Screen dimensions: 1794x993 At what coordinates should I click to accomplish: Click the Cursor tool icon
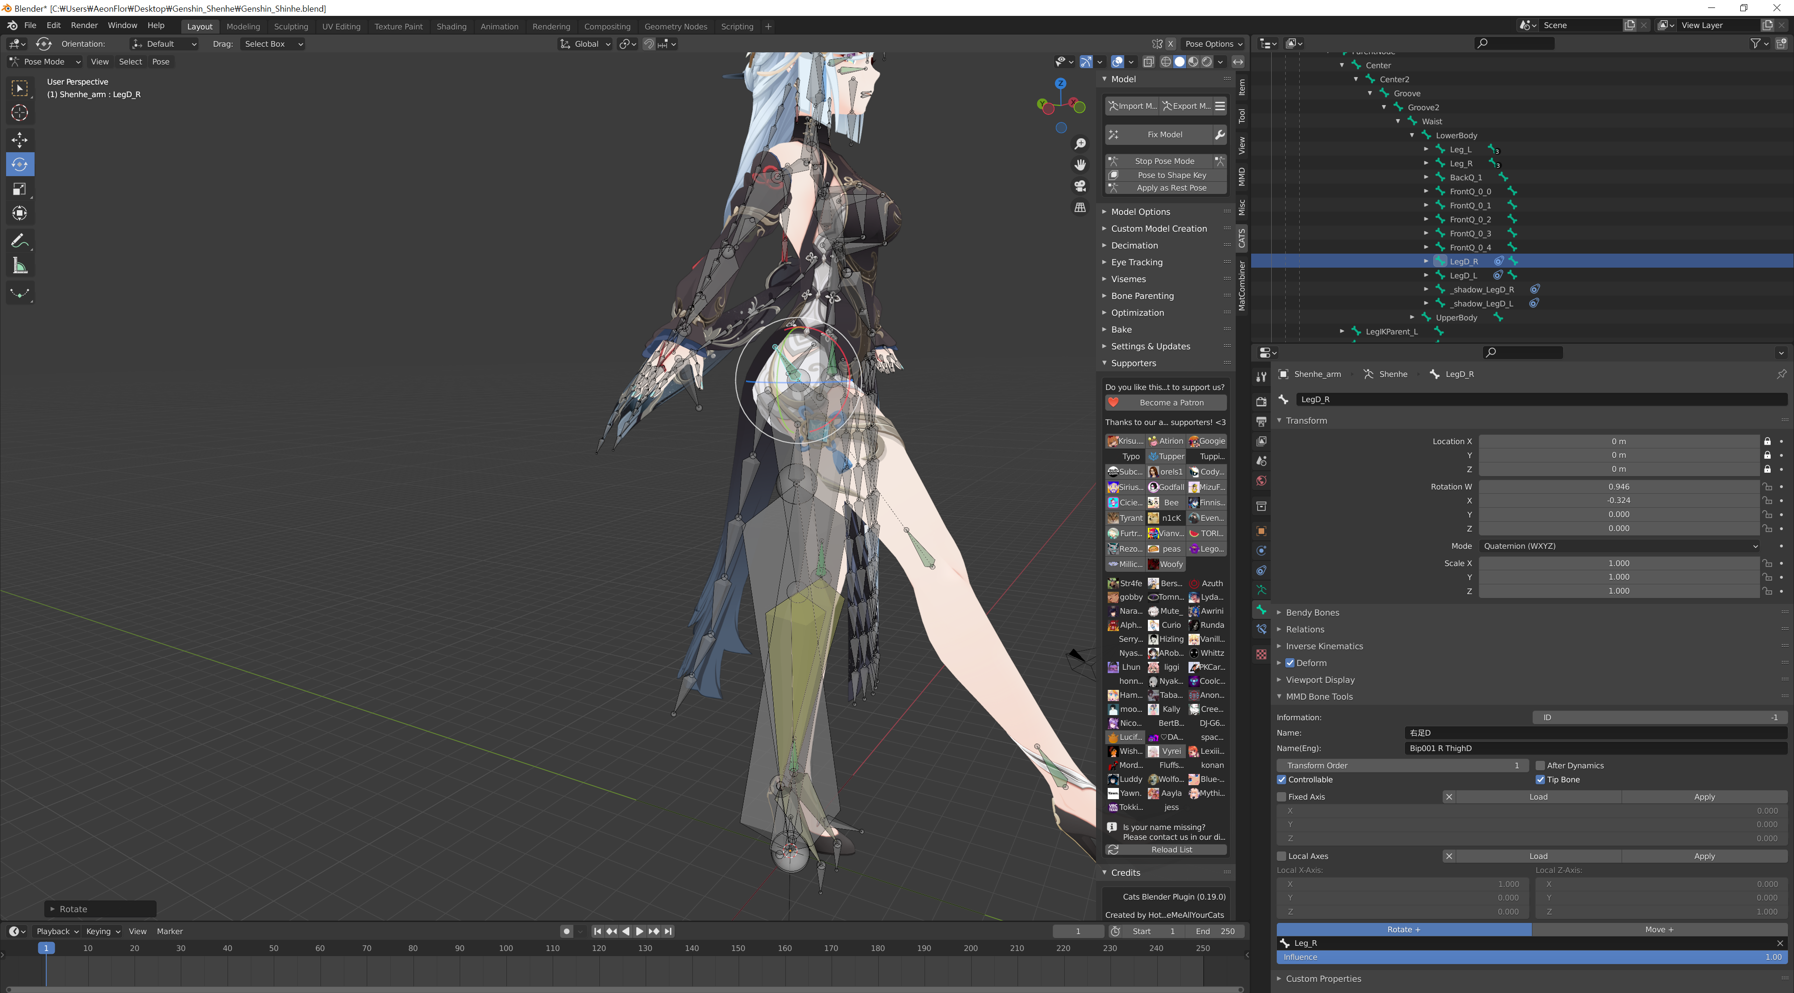[20, 113]
